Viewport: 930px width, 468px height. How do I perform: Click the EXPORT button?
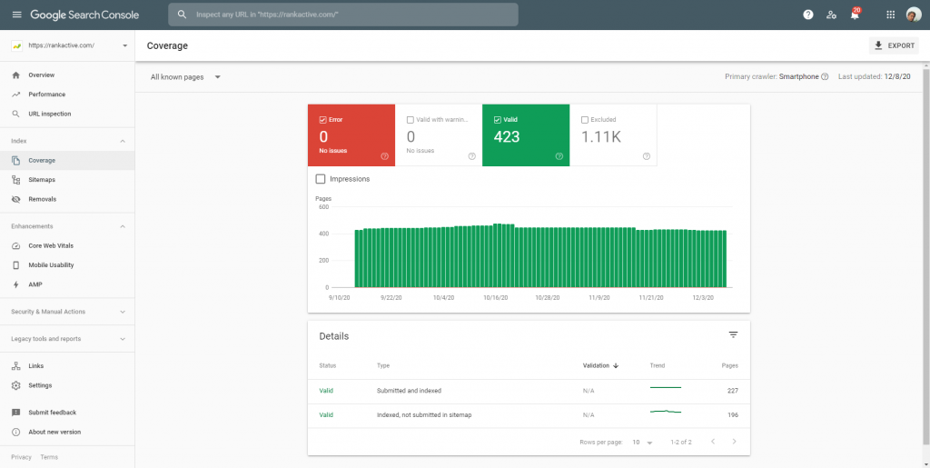(x=894, y=45)
